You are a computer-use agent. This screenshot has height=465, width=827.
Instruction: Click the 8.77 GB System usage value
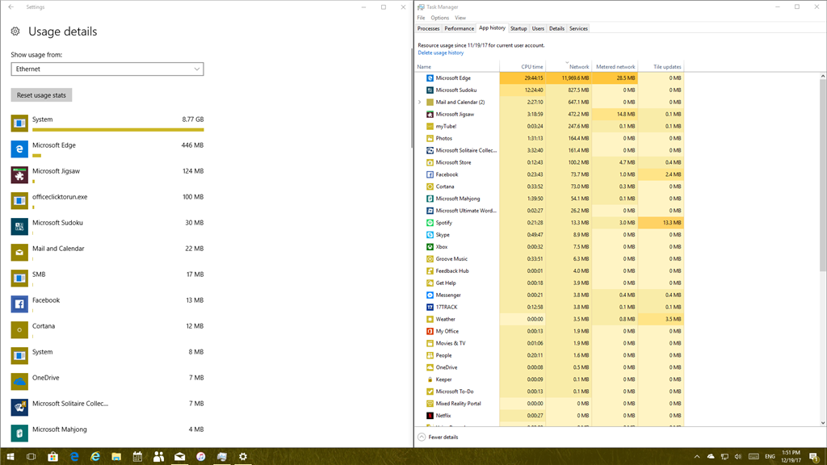pyautogui.click(x=192, y=119)
